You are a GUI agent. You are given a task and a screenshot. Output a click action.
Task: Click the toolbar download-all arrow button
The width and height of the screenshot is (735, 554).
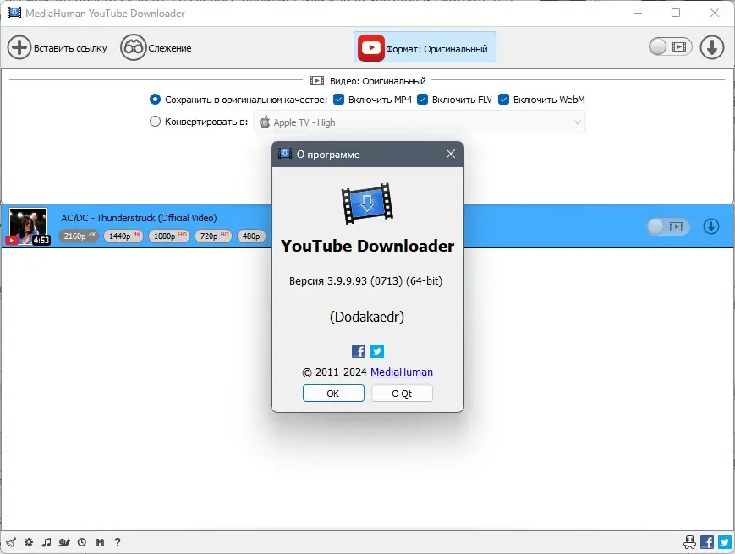coord(712,47)
